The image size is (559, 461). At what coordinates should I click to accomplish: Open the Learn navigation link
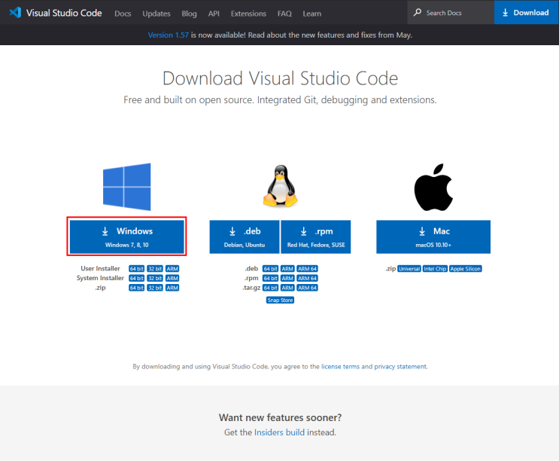pos(312,14)
